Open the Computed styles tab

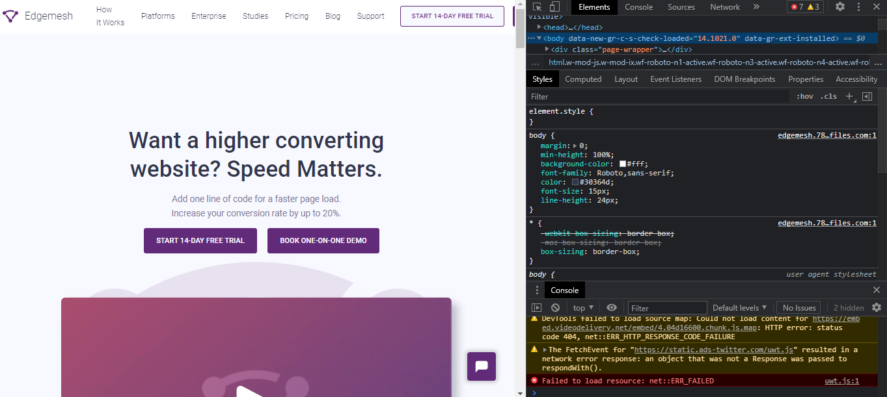coord(583,79)
